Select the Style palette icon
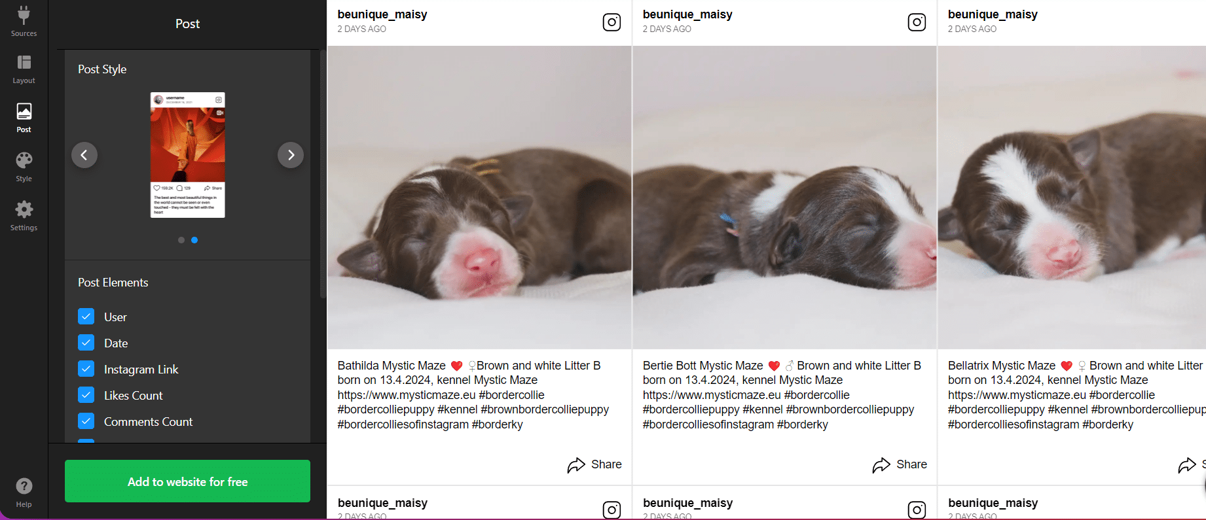 (x=24, y=161)
